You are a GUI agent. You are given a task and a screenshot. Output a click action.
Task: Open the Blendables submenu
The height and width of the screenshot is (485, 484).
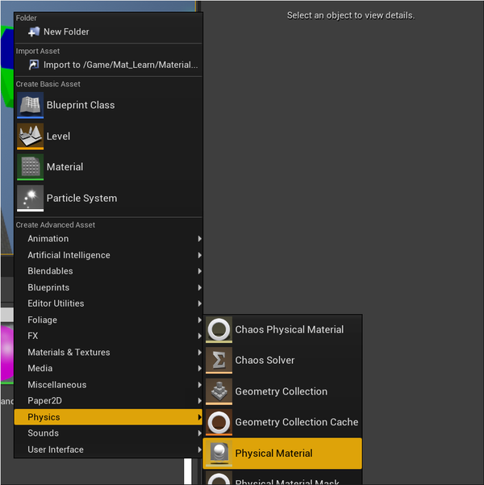point(108,271)
